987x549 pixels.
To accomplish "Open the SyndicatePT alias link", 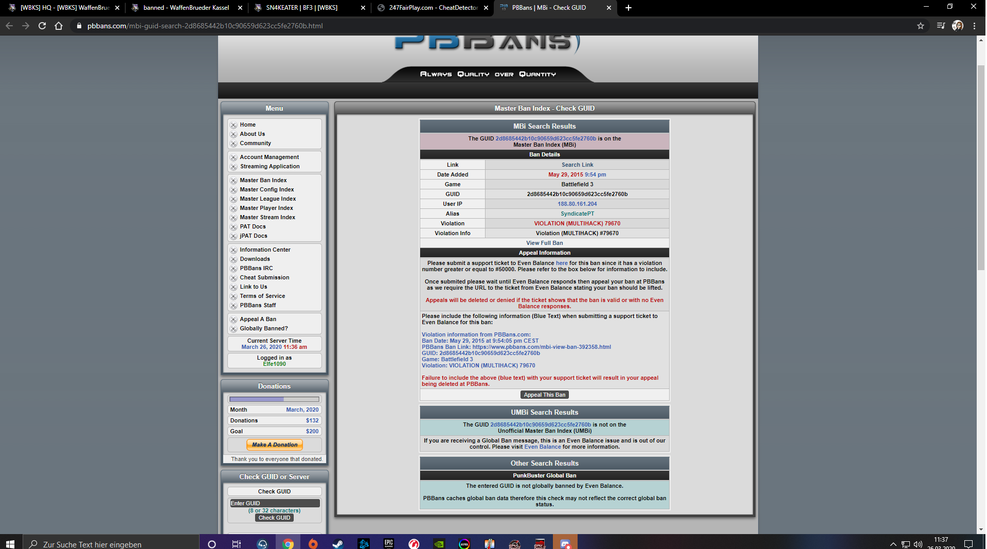I will coord(577,214).
